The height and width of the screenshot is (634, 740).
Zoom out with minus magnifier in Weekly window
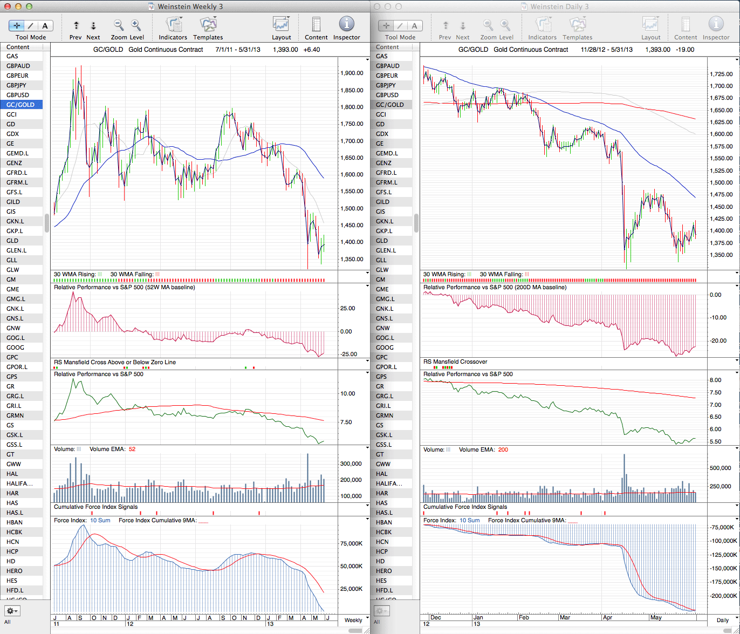119,25
